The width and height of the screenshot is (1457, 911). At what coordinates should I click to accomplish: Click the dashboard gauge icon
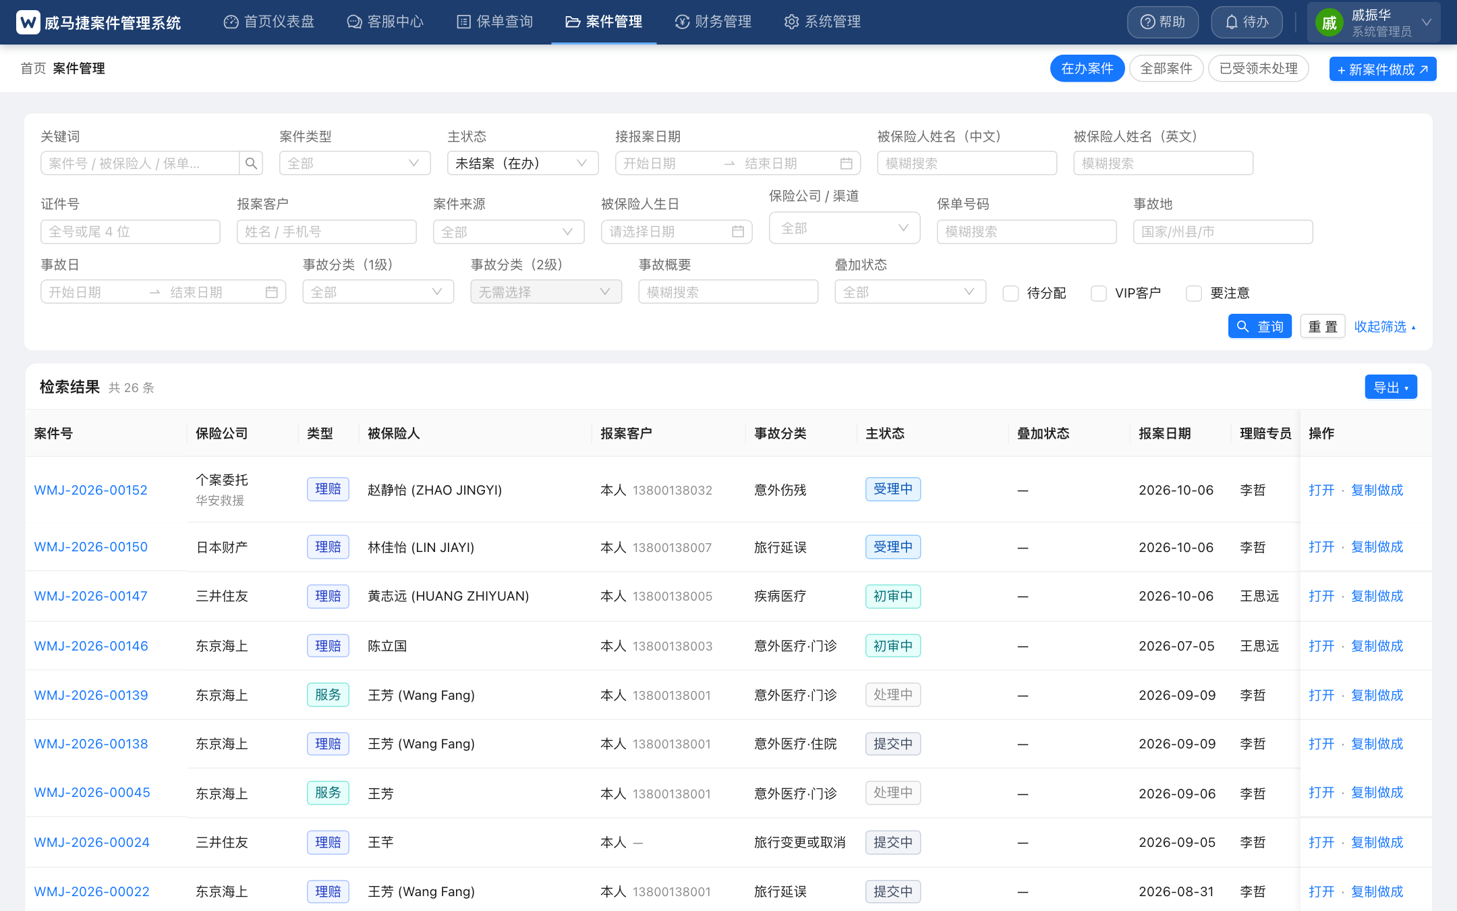pyautogui.click(x=231, y=22)
